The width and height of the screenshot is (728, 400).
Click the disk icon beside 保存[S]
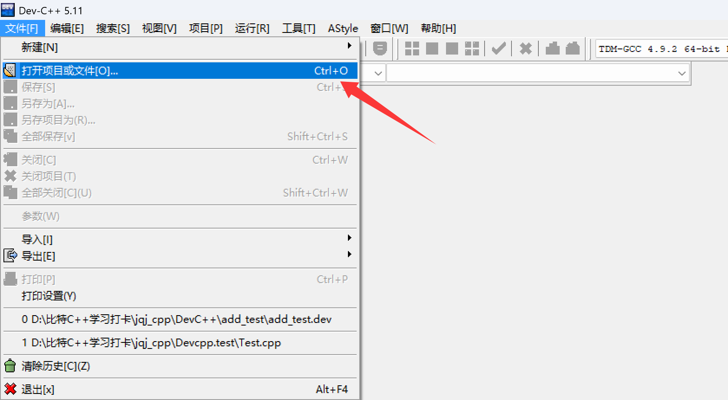point(10,87)
